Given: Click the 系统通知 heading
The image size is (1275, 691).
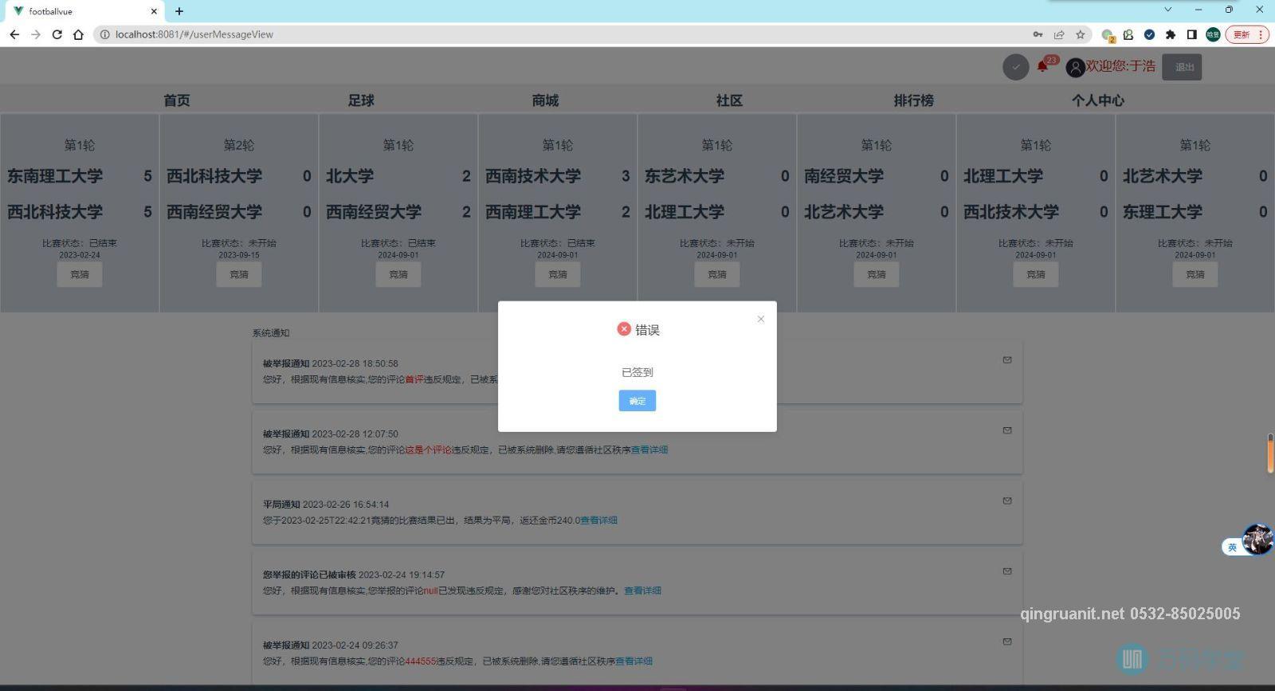Looking at the screenshot, I should 271,333.
